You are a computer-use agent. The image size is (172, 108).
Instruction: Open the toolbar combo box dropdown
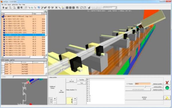(x=116, y=7)
